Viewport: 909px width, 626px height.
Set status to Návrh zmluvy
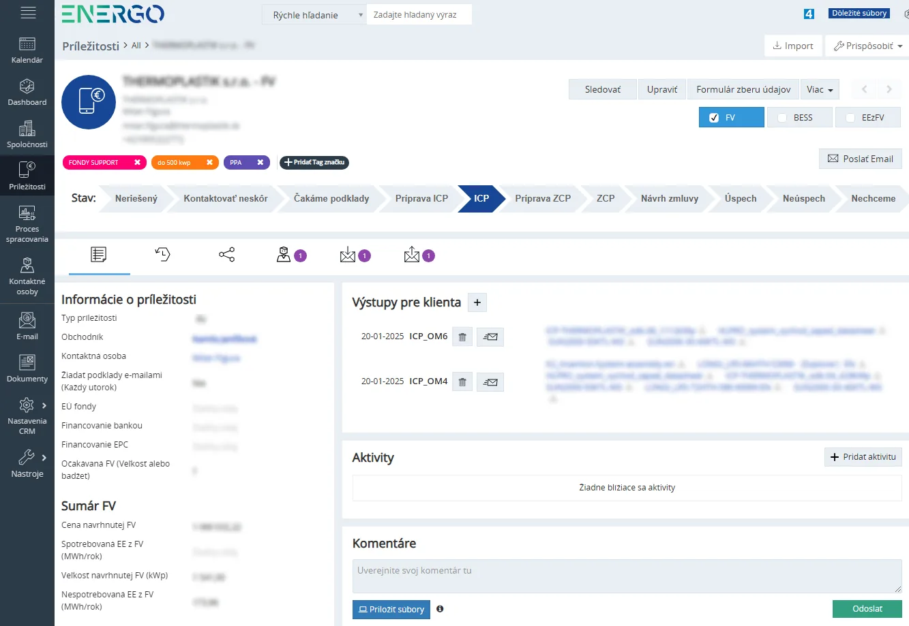click(670, 198)
